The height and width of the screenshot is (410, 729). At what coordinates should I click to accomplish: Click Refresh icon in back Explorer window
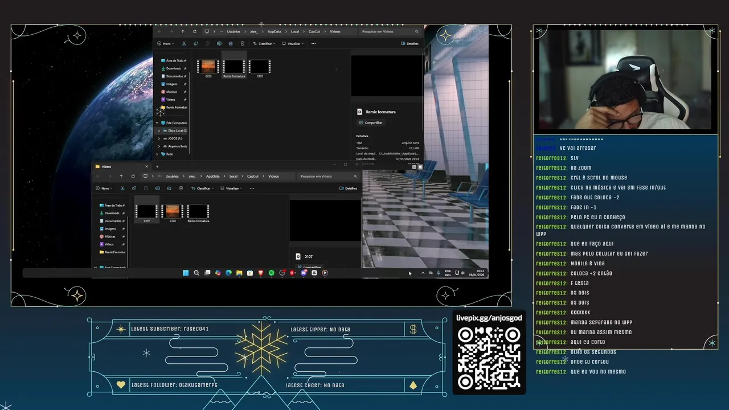point(195,31)
